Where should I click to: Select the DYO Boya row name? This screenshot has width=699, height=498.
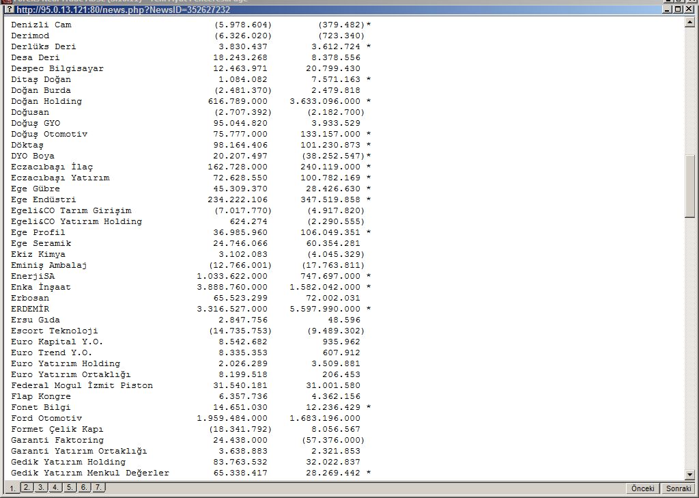point(33,156)
